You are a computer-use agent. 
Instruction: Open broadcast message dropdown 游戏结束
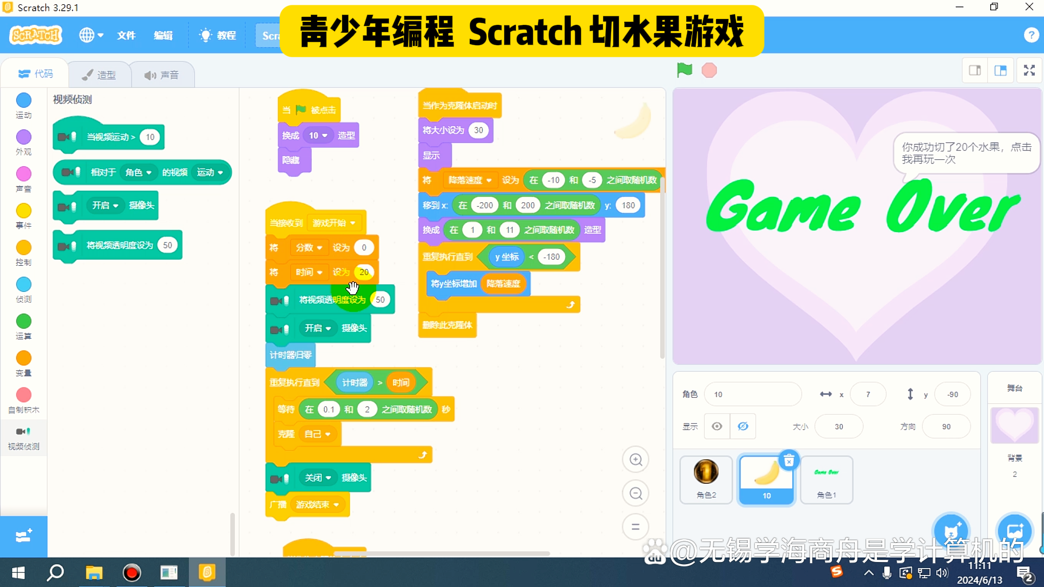(318, 504)
